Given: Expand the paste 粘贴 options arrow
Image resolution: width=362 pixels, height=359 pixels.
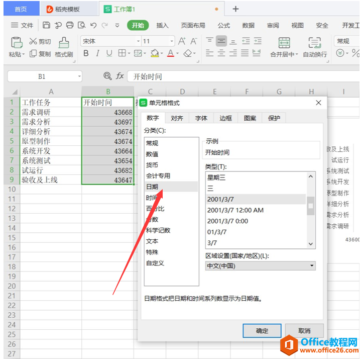Looking at the screenshot, I should click(24, 55).
